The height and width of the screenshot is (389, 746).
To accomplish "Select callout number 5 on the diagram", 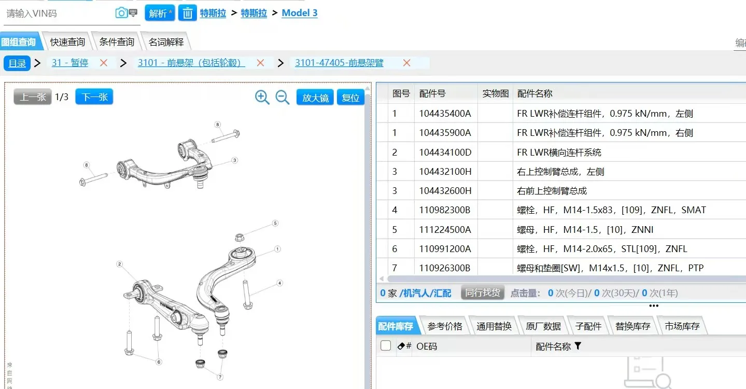I will [275, 224].
